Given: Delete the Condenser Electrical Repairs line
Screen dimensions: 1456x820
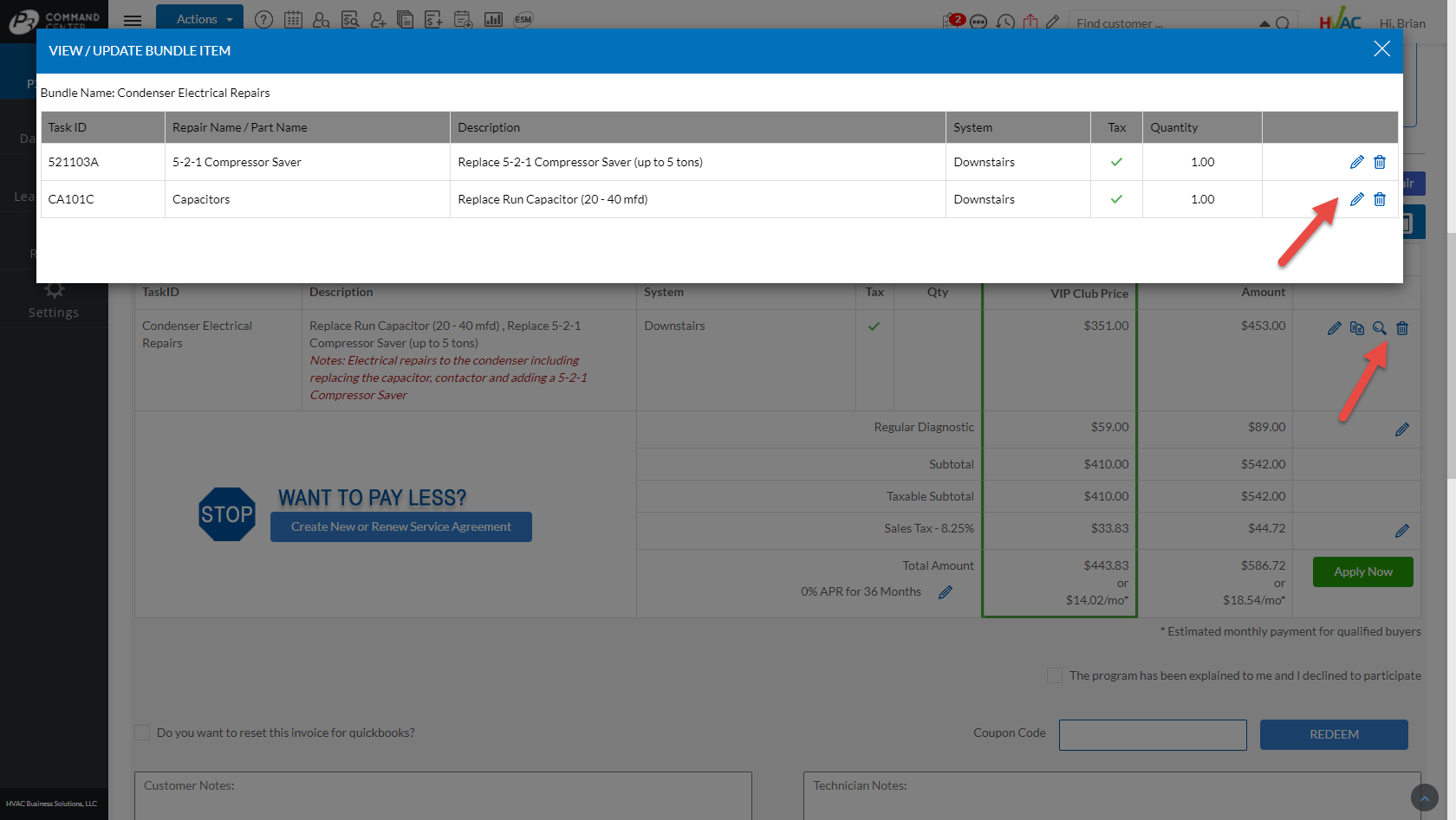Looking at the screenshot, I should [1402, 328].
